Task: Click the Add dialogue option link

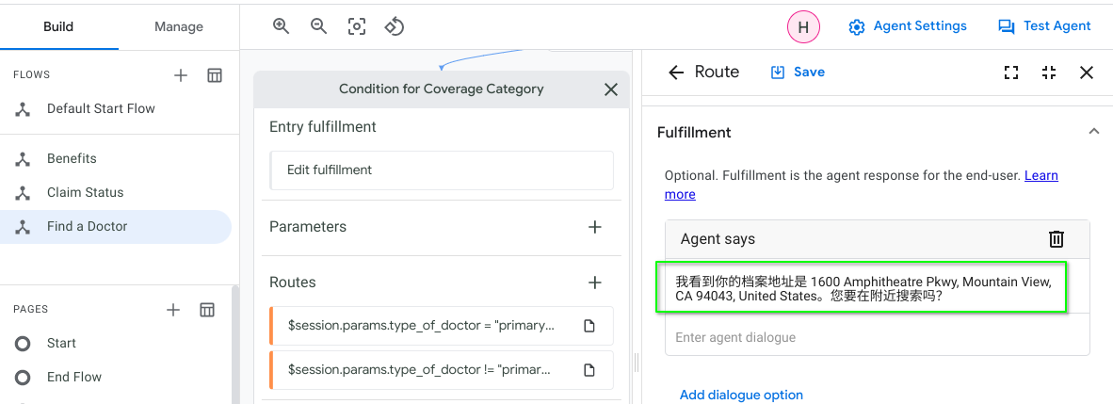Action: (x=741, y=395)
